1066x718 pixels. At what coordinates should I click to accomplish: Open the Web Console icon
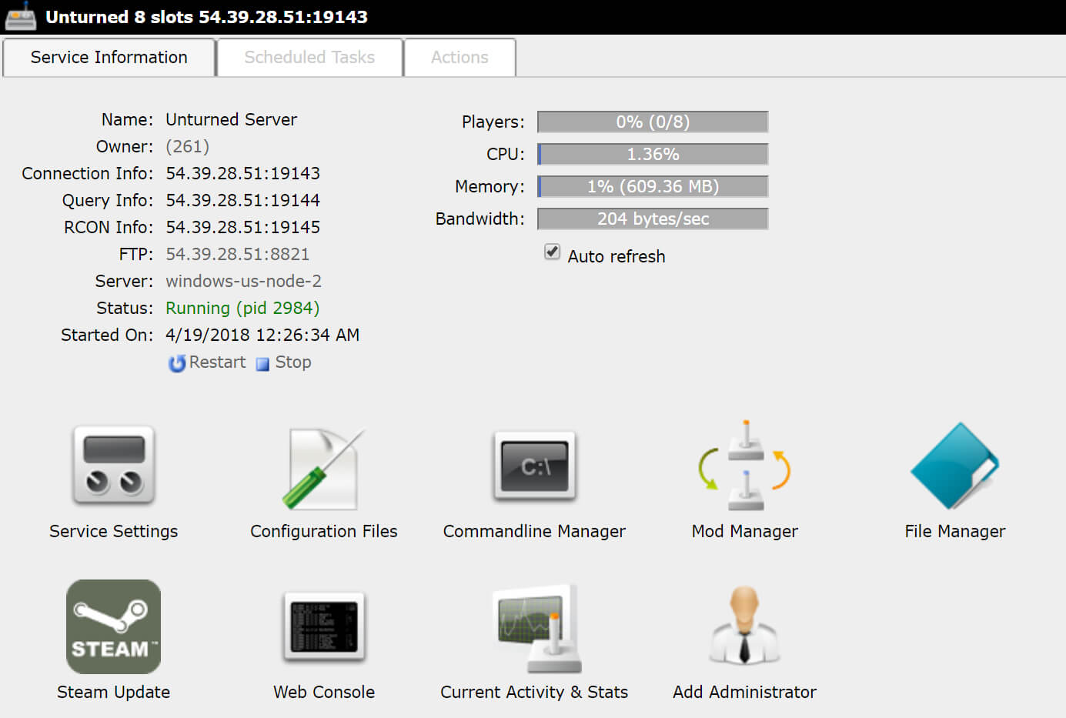[x=323, y=626]
